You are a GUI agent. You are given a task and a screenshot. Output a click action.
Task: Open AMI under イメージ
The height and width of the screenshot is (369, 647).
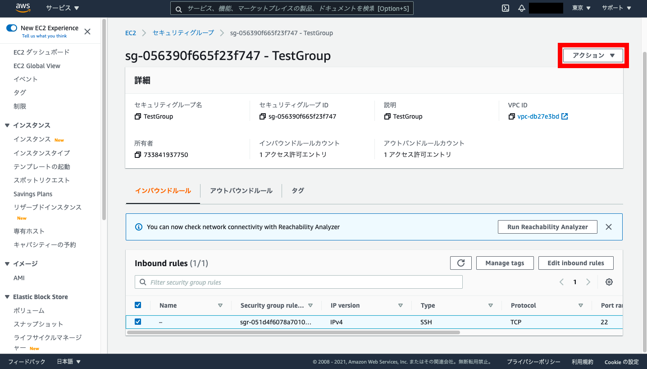pyautogui.click(x=19, y=278)
